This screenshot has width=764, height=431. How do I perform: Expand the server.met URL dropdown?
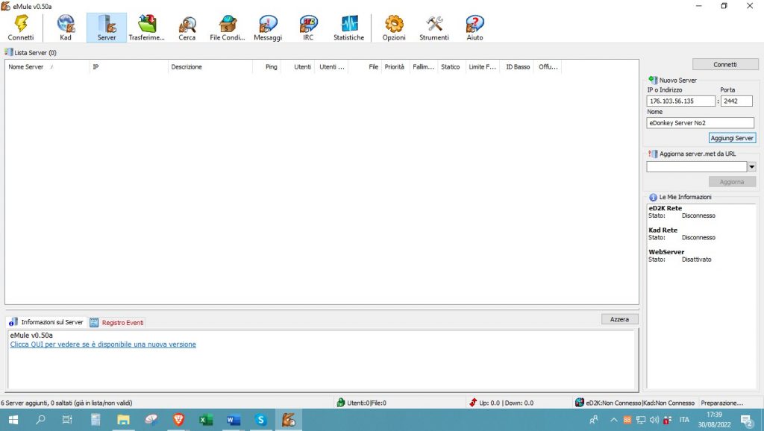[x=751, y=167]
